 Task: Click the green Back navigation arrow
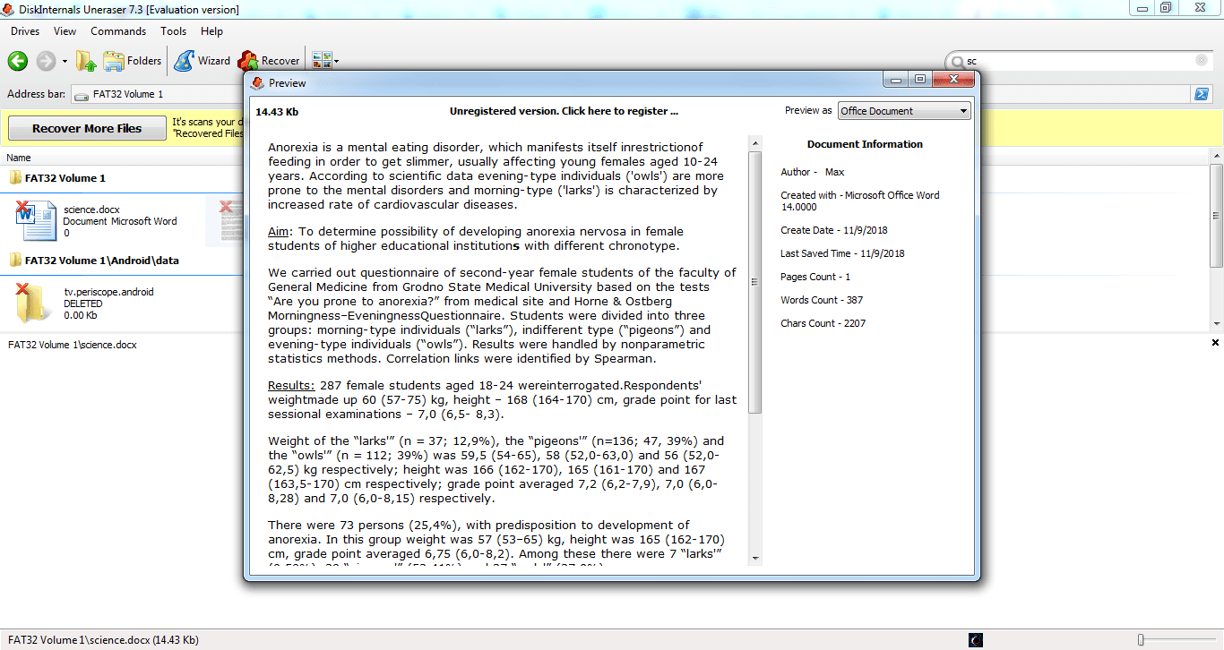pos(18,61)
